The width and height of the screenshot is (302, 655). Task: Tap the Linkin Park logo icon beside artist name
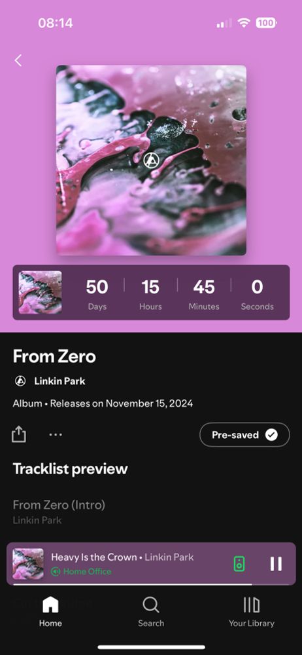click(20, 381)
